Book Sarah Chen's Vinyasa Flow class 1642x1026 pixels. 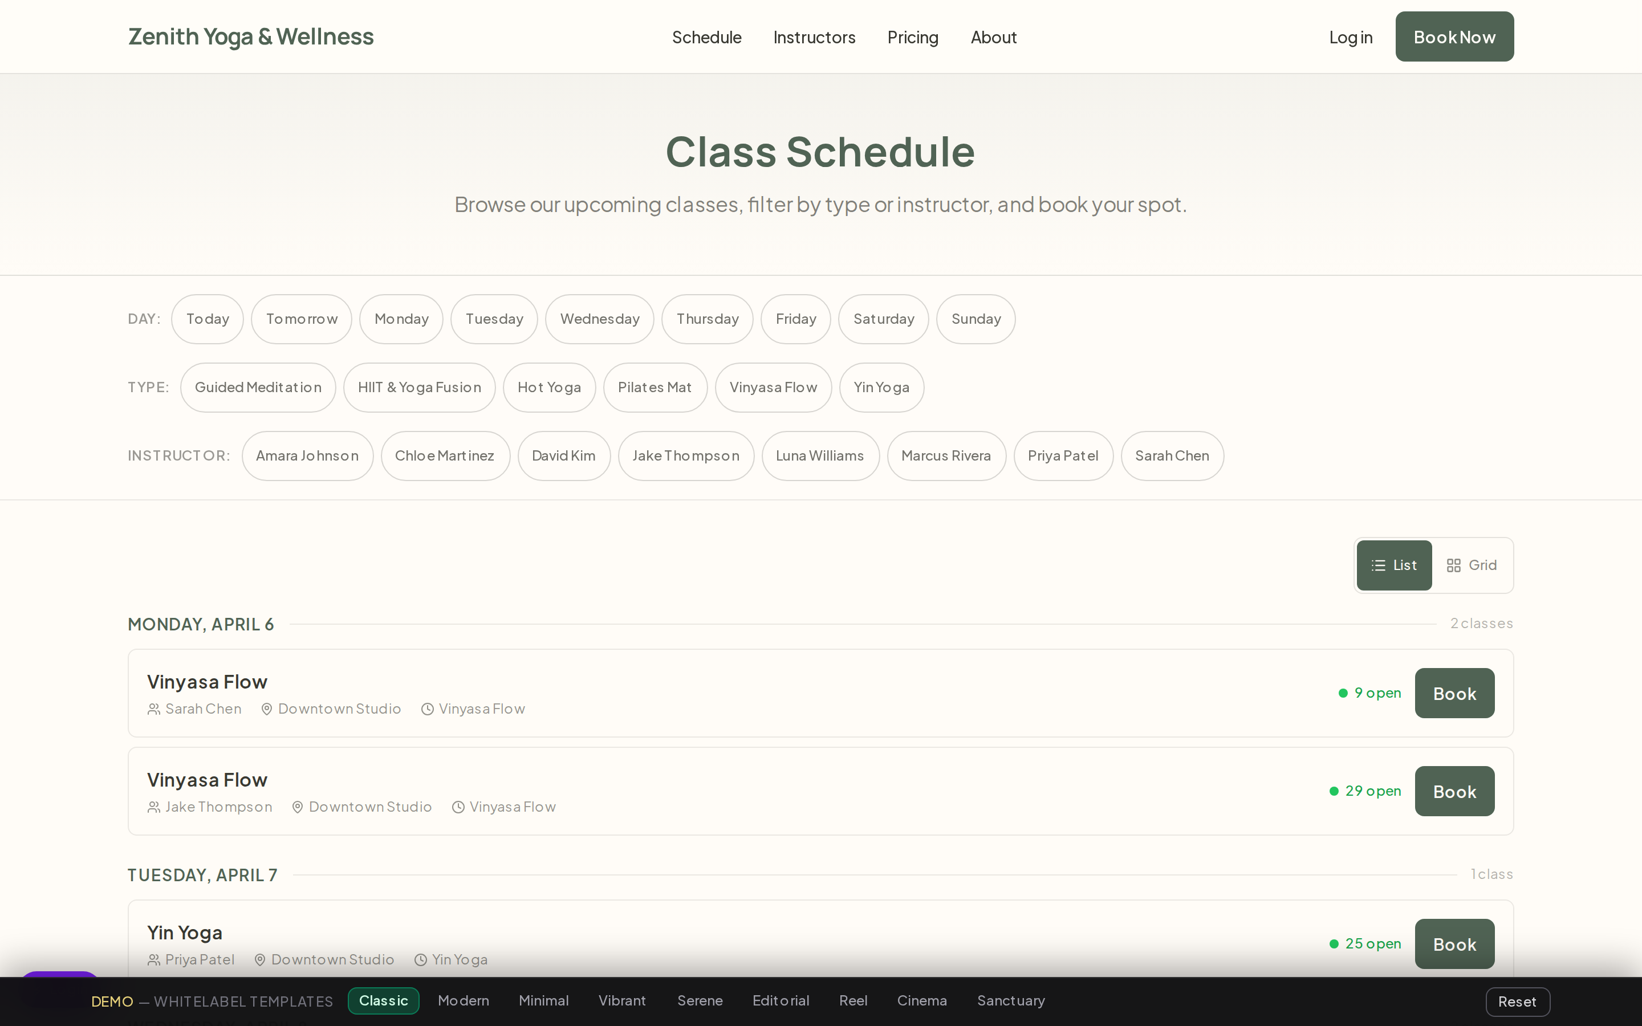pos(1454,694)
